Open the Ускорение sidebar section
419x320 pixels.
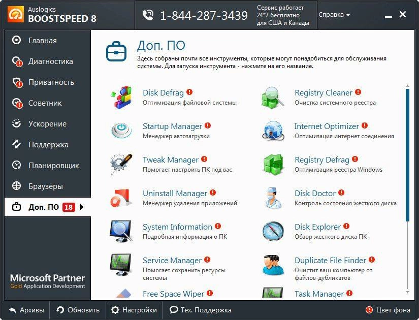pyautogui.click(x=48, y=124)
